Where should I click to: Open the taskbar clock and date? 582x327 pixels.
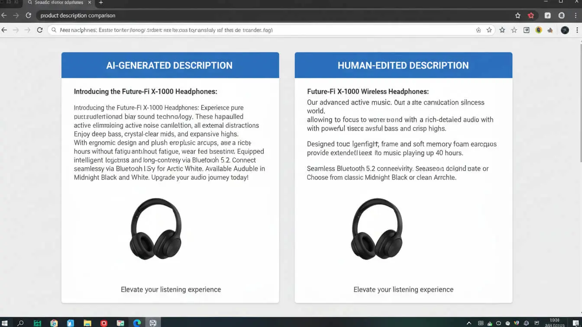point(554,323)
